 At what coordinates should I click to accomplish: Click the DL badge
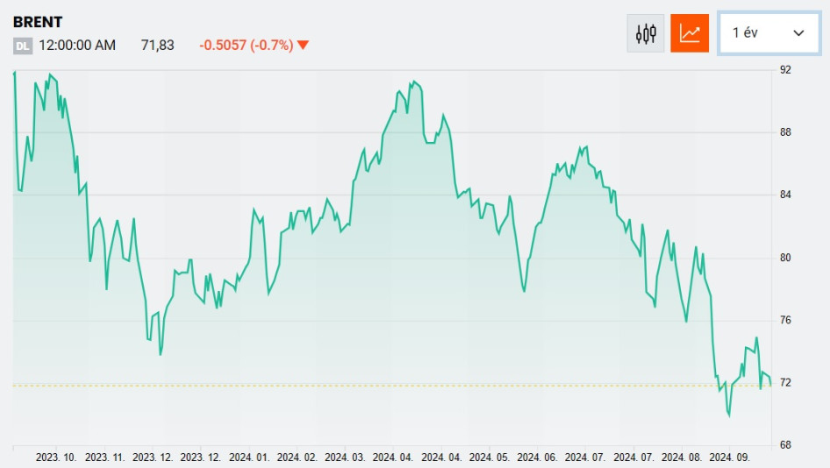point(22,46)
